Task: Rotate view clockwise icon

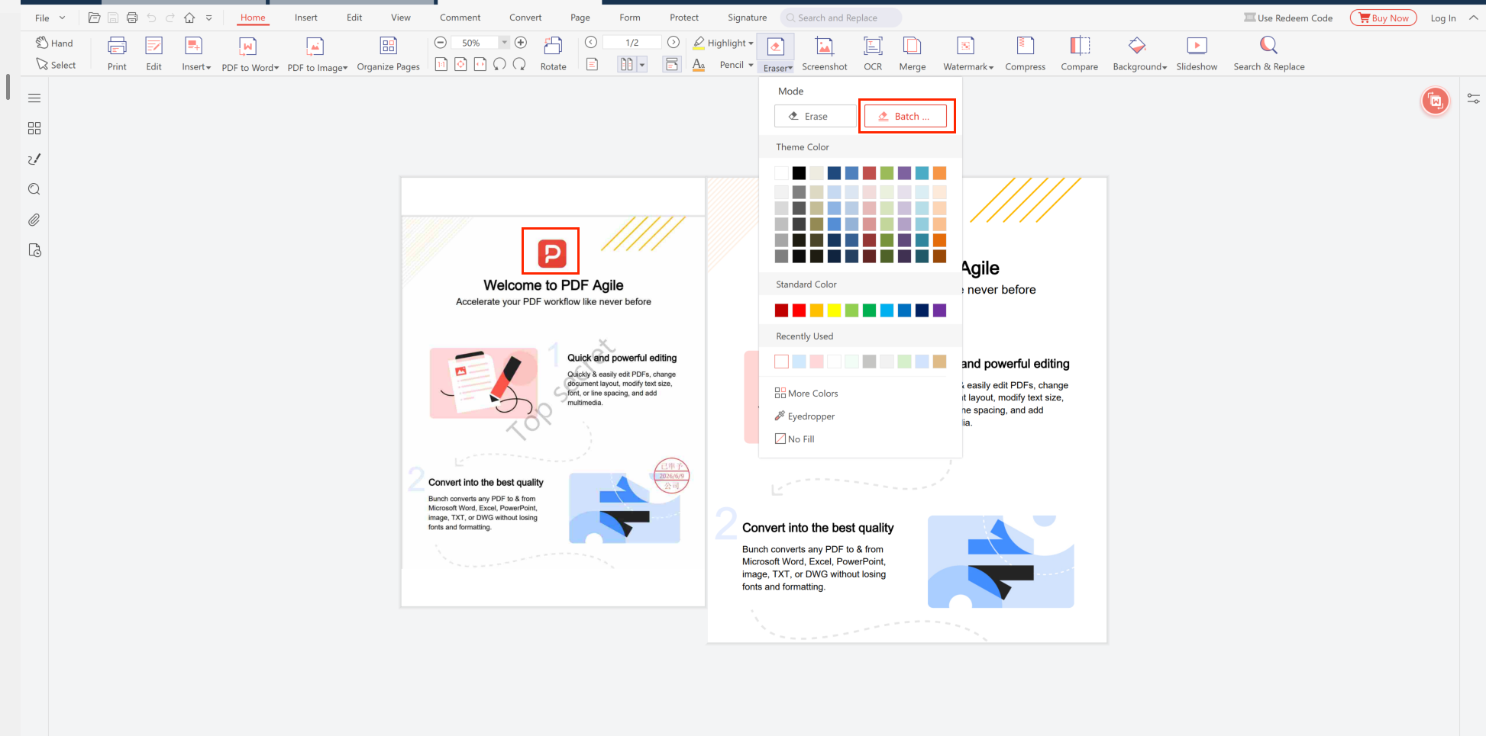Action: [x=519, y=65]
